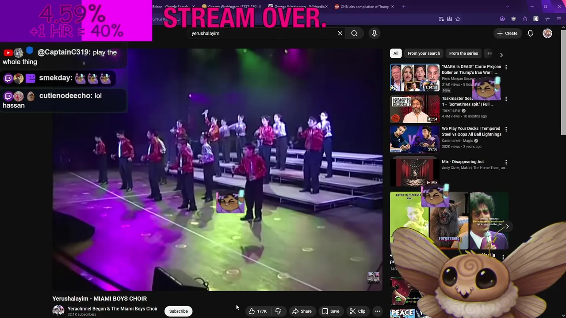Expand the browser tab list chevron

(508, 7)
